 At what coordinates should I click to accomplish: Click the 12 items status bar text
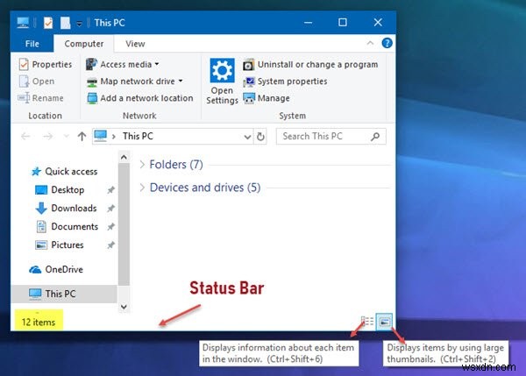(39, 323)
